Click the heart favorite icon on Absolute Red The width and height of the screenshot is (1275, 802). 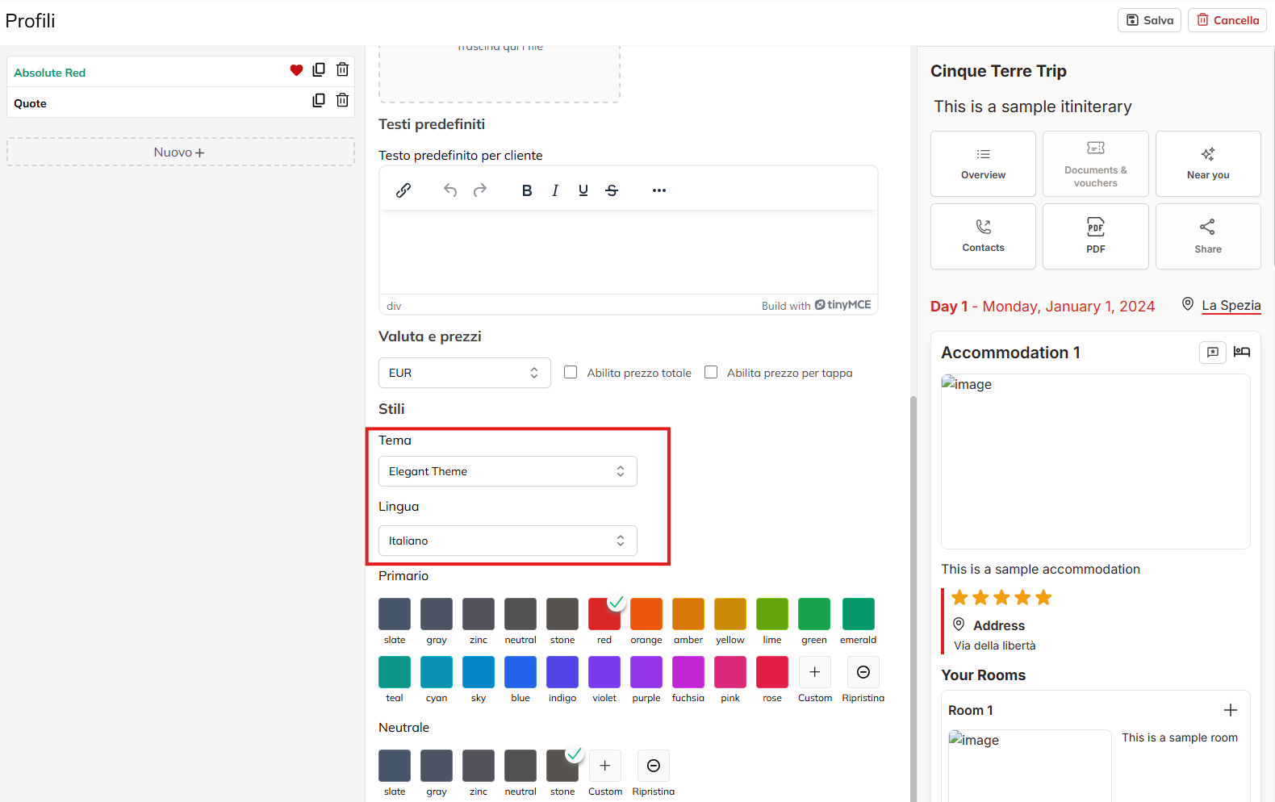point(296,70)
